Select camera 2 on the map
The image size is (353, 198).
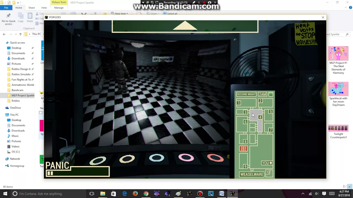(x=260, y=101)
